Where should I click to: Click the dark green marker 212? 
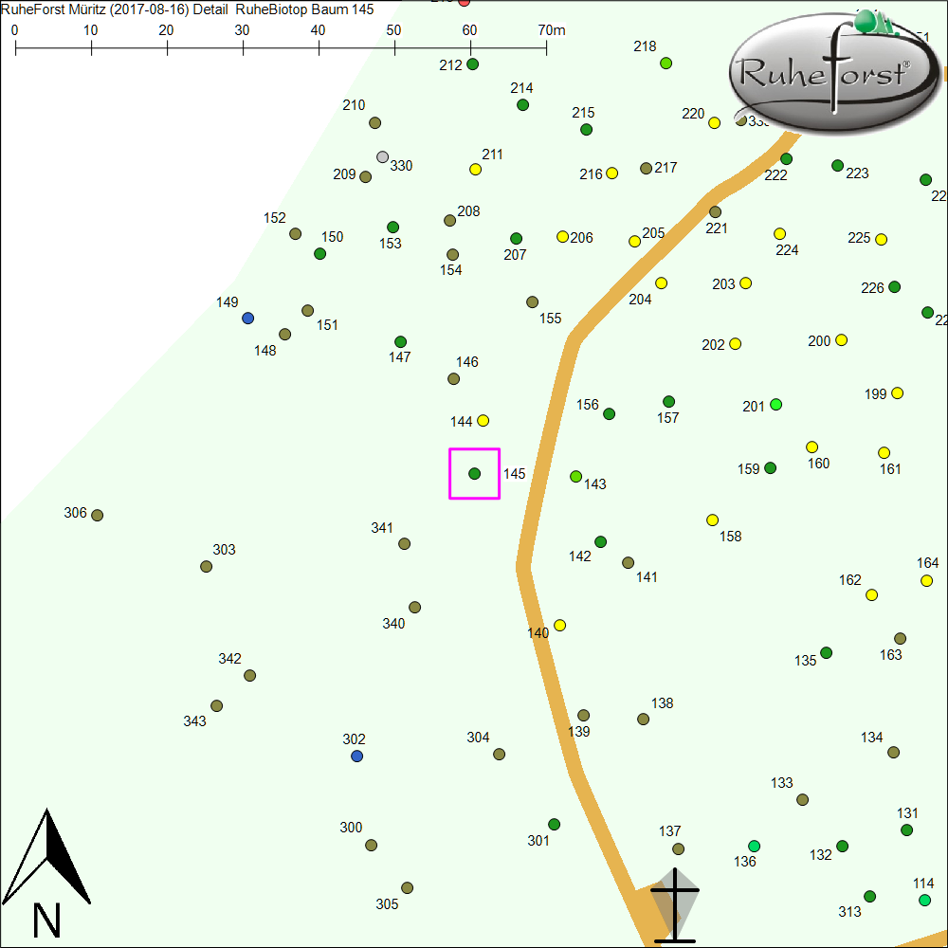pyautogui.click(x=472, y=64)
